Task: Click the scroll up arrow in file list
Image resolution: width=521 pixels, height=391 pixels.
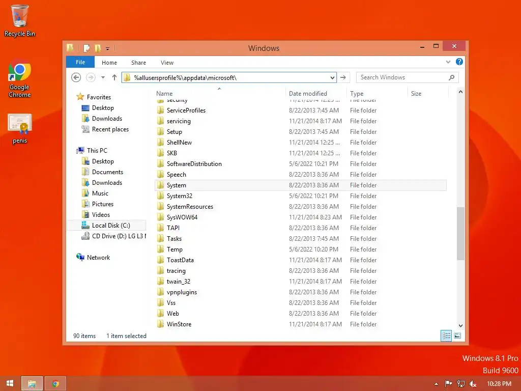Action: pyautogui.click(x=460, y=92)
